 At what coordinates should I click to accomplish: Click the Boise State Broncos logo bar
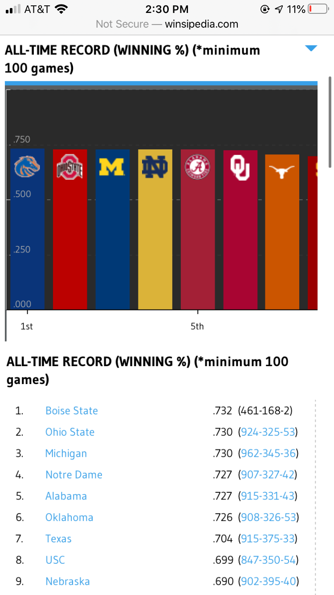click(27, 166)
